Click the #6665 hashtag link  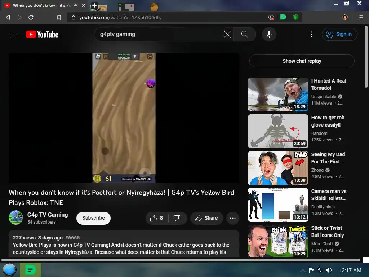pyautogui.click(x=72, y=238)
